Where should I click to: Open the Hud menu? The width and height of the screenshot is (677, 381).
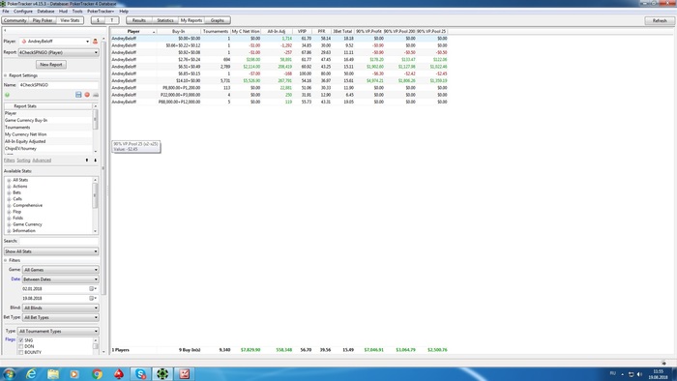pos(63,12)
